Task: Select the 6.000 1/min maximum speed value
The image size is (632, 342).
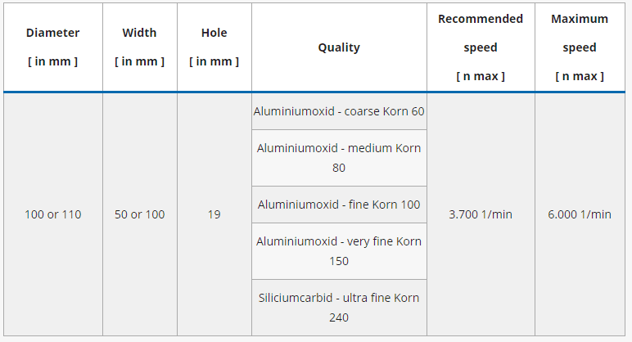Action: tap(580, 214)
